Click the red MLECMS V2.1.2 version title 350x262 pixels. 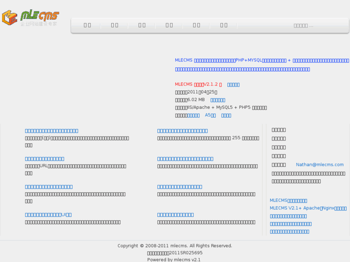tap(198, 84)
